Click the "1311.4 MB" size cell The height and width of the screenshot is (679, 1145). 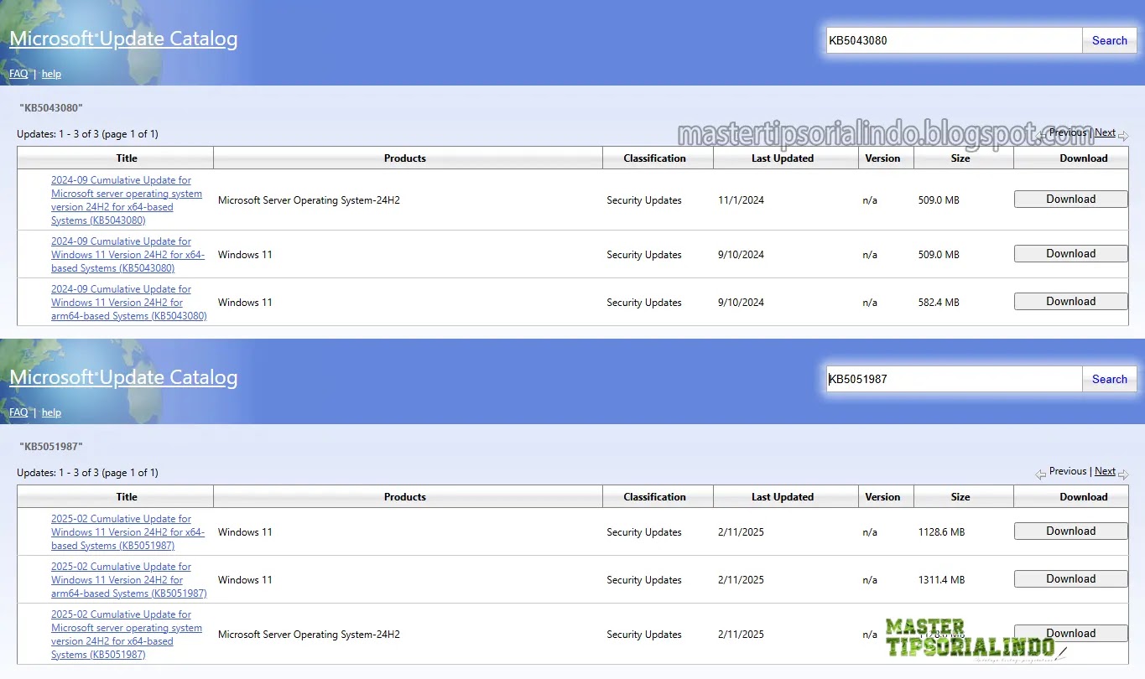pos(941,580)
